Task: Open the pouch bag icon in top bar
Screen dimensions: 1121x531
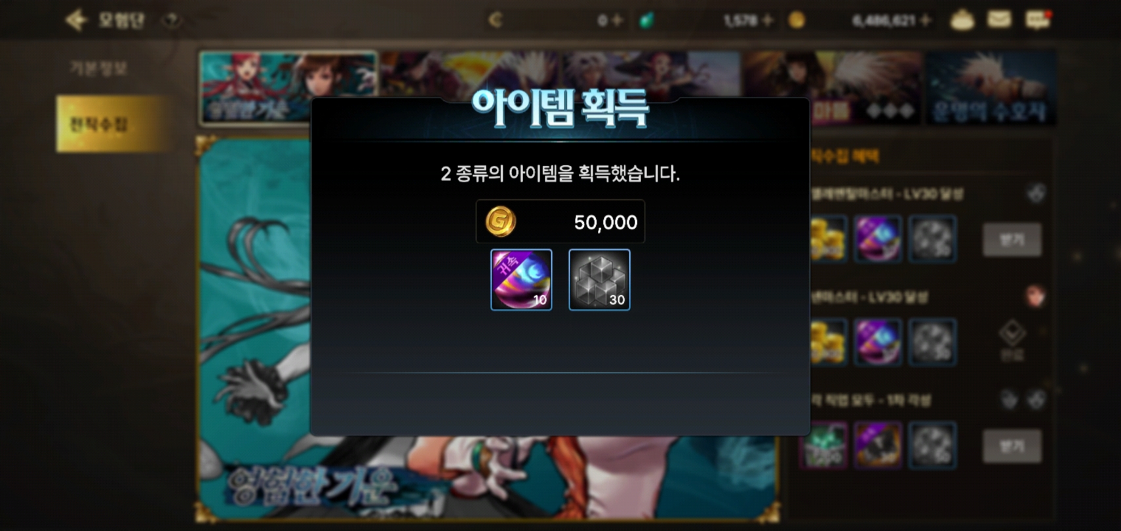Action: 962,20
